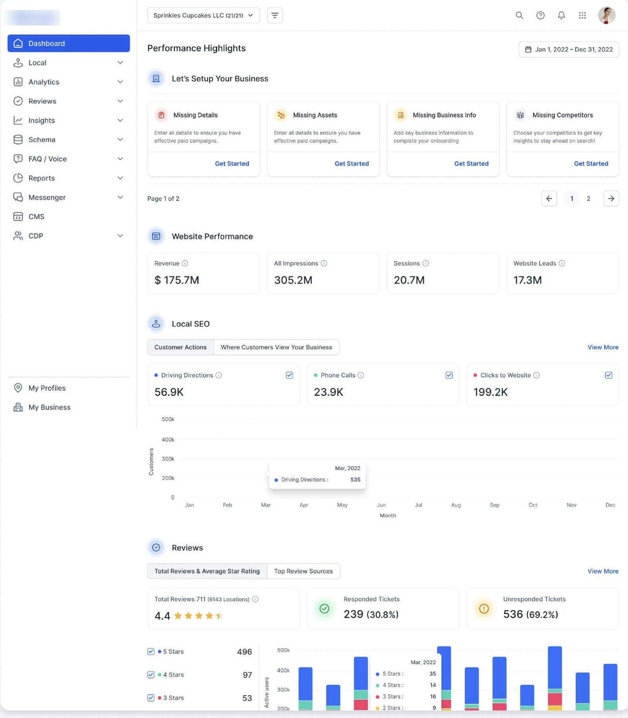Open the Sprinkles Cupcakes LLC dropdown
Image resolution: width=628 pixels, height=718 pixels.
click(x=203, y=15)
